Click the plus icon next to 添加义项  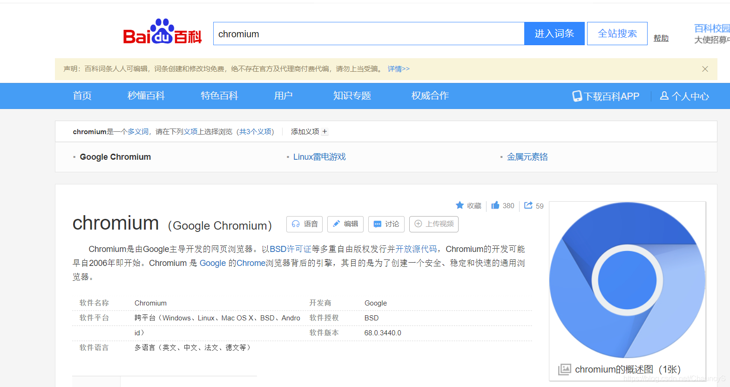click(325, 132)
